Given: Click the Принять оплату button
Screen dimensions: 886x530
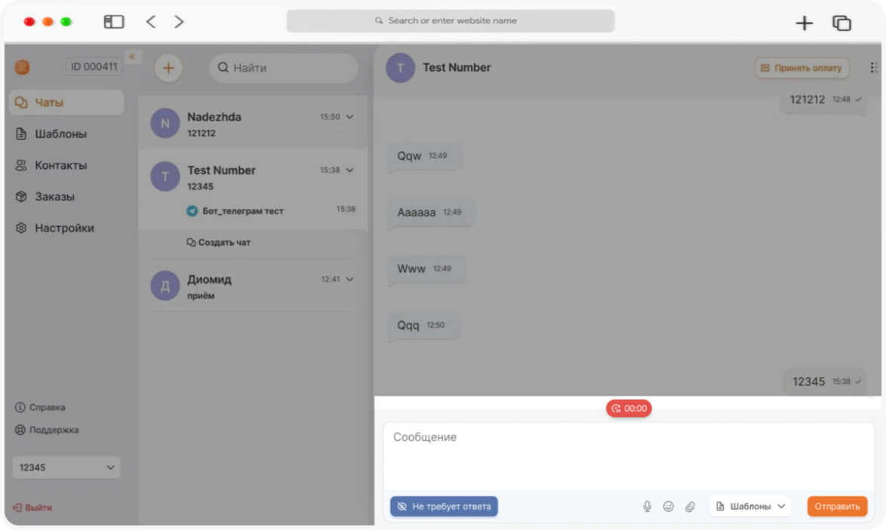Looking at the screenshot, I should click(801, 68).
